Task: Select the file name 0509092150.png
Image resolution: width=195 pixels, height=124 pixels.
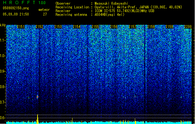Action: tap(16, 8)
